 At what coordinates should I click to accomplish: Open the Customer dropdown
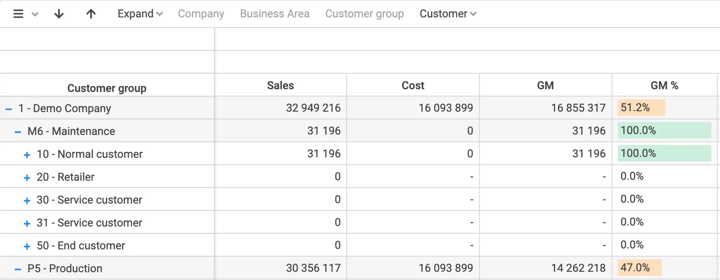click(447, 14)
